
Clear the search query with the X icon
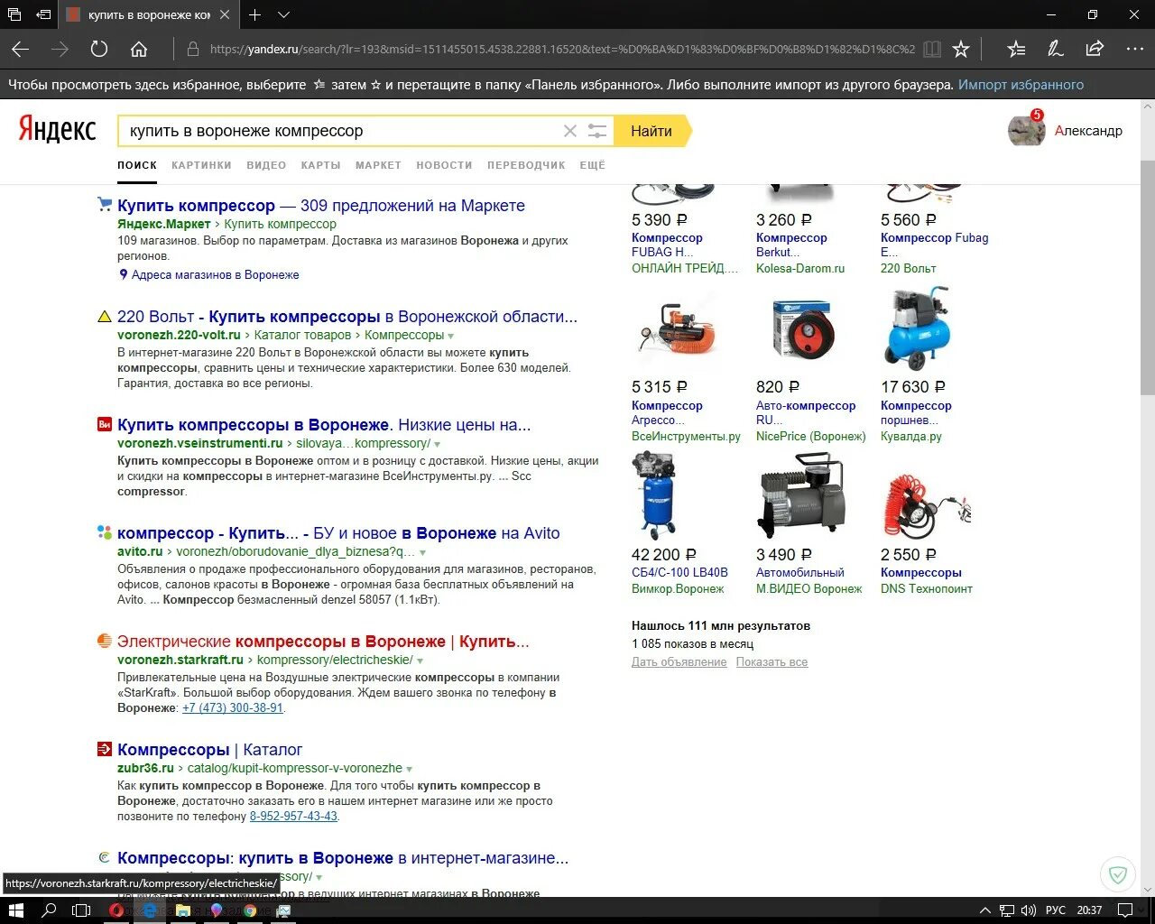570,131
